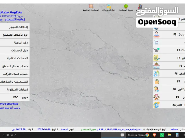The height and width of the screenshot is (138, 185).
Task: Click admin username in status bar
Action: point(174,129)
